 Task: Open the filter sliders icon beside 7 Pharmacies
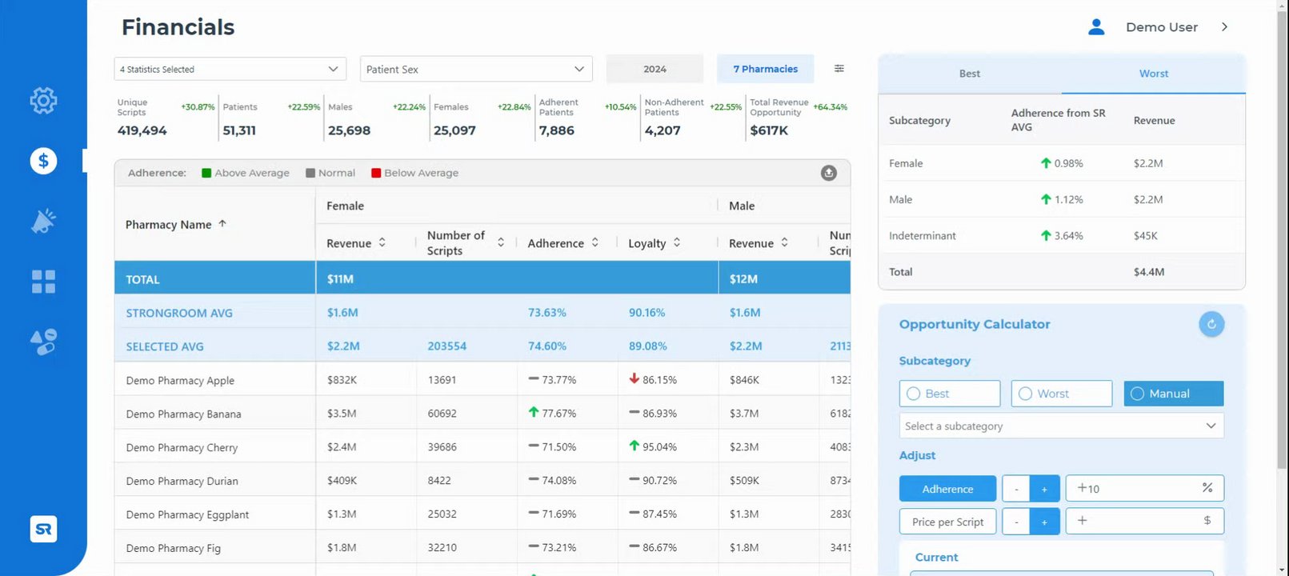pyautogui.click(x=839, y=69)
